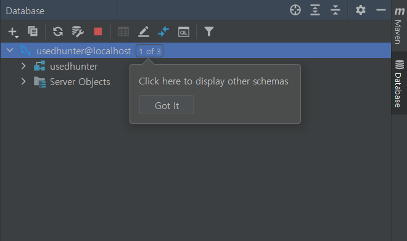Open Database panel gear settings
This screenshot has width=407, height=241.
pos(361,10)
